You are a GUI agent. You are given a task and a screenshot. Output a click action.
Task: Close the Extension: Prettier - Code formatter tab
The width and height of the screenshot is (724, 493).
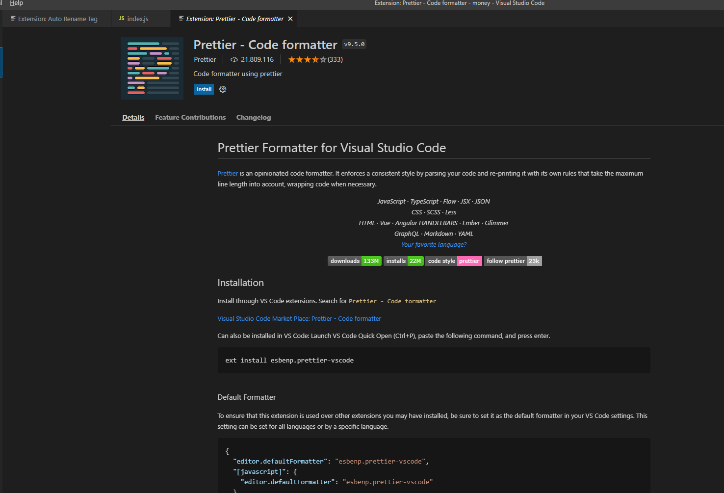click(x=290, y=19)
